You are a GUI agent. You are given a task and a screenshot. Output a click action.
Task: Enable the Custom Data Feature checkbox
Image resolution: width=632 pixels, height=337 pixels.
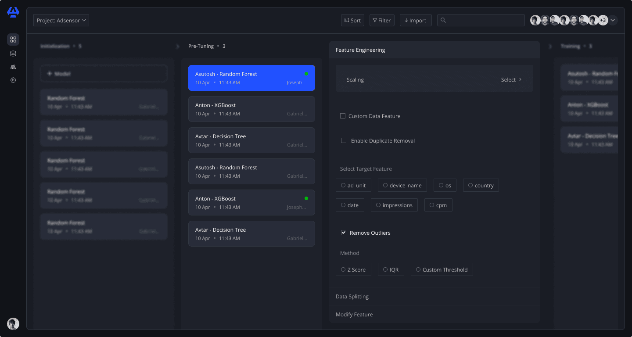tap(343, 116)
